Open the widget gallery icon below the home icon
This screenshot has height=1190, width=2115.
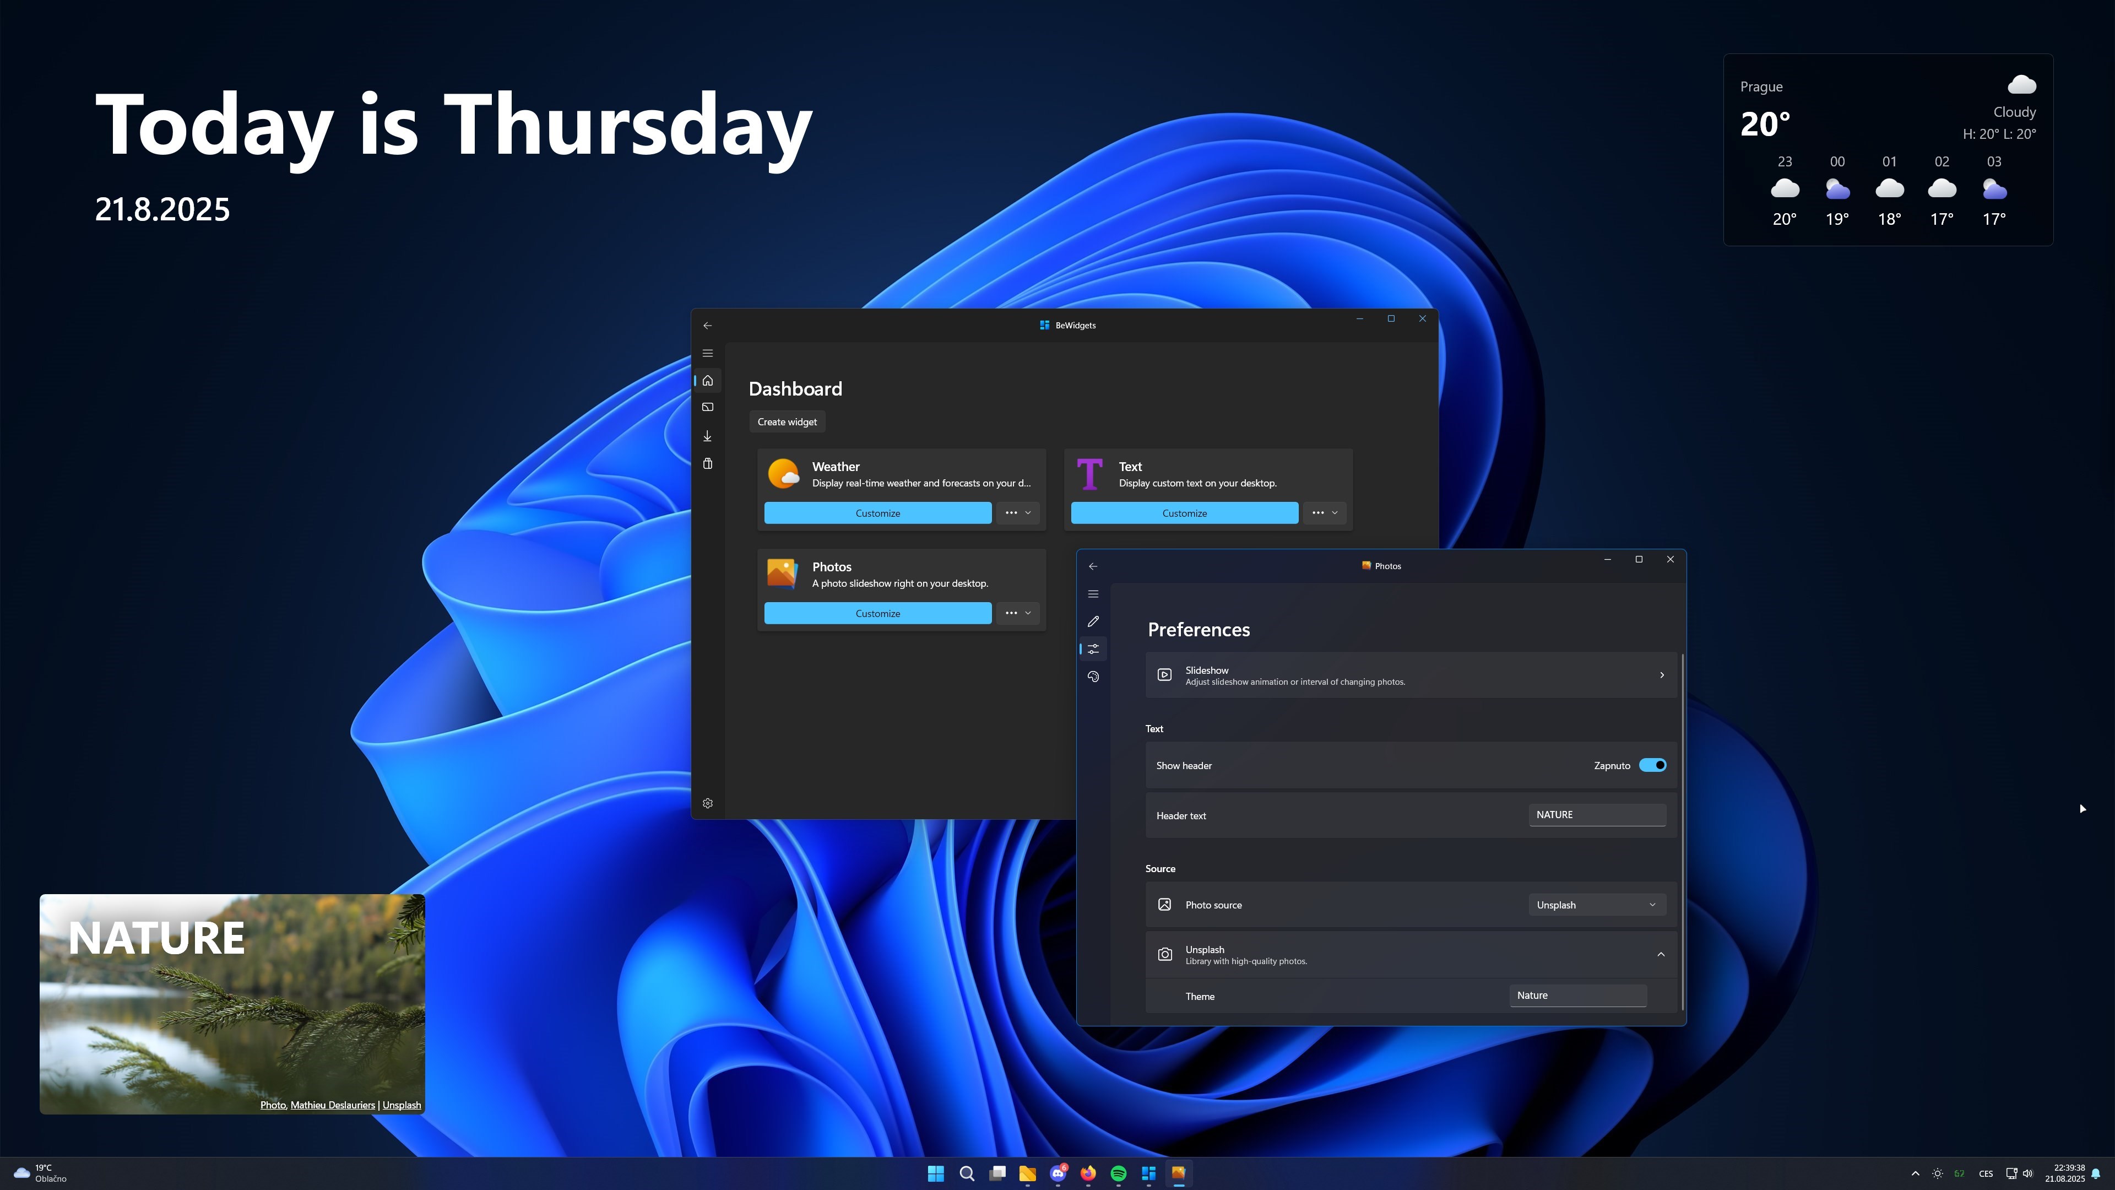pyautogui.click(x=708, y=407)
